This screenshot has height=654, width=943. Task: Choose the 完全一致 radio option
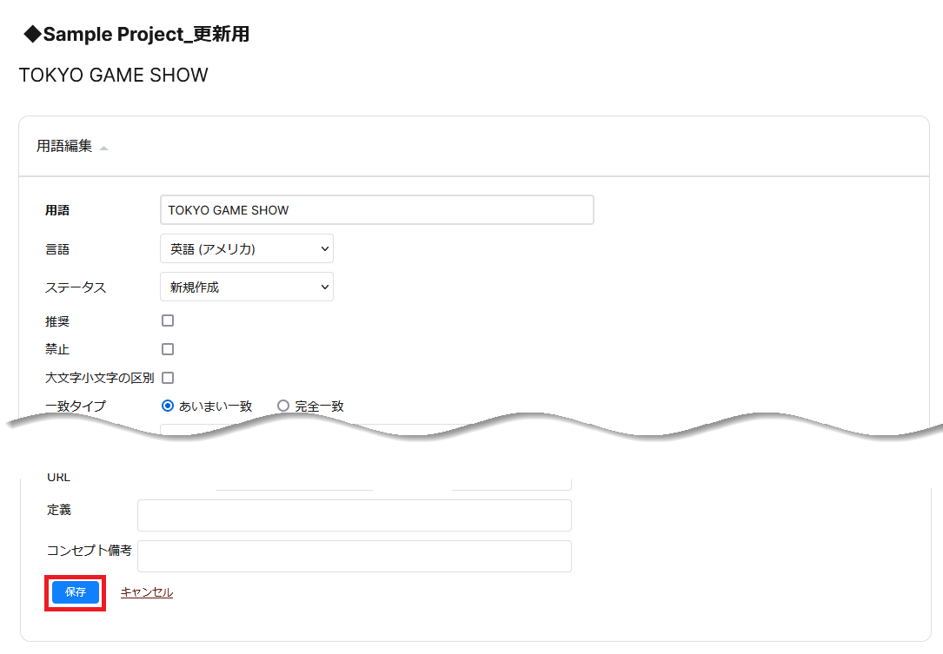(283, 406)
